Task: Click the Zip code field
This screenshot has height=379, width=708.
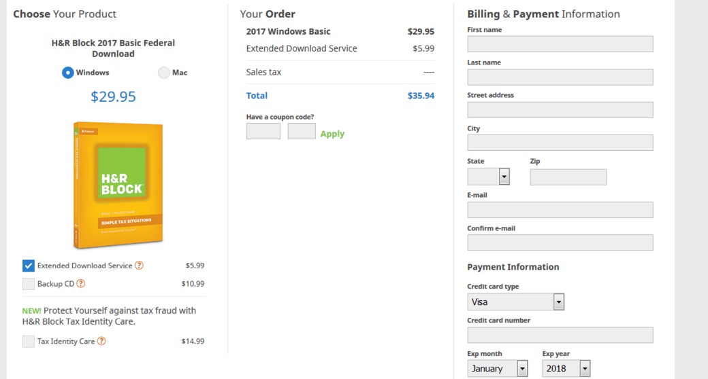Action: point(568,177)
